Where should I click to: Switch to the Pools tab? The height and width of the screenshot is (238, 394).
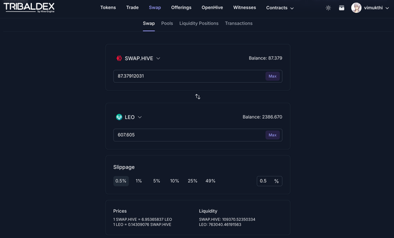click(x=167, y=23)
